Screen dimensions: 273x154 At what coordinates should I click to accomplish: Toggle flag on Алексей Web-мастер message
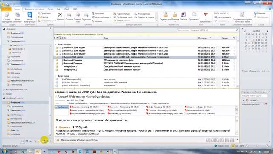pyautogui.click(x=234, y=57)
